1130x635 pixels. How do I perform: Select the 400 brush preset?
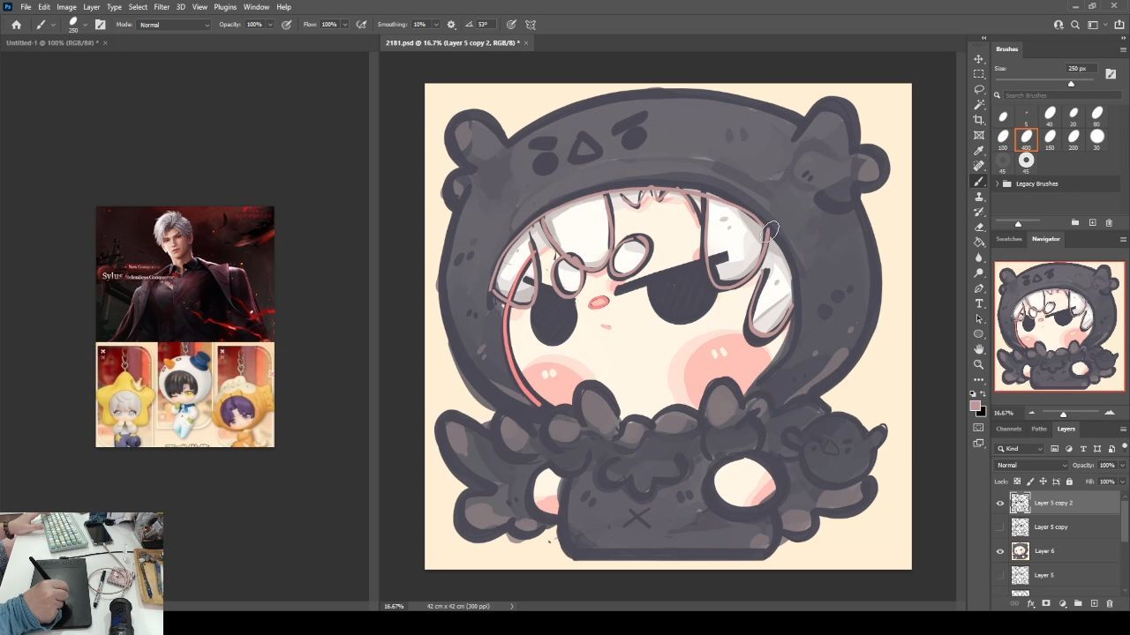1026,138
